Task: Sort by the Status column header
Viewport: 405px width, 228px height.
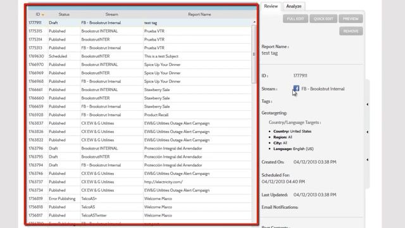Action: coord(64,15)
